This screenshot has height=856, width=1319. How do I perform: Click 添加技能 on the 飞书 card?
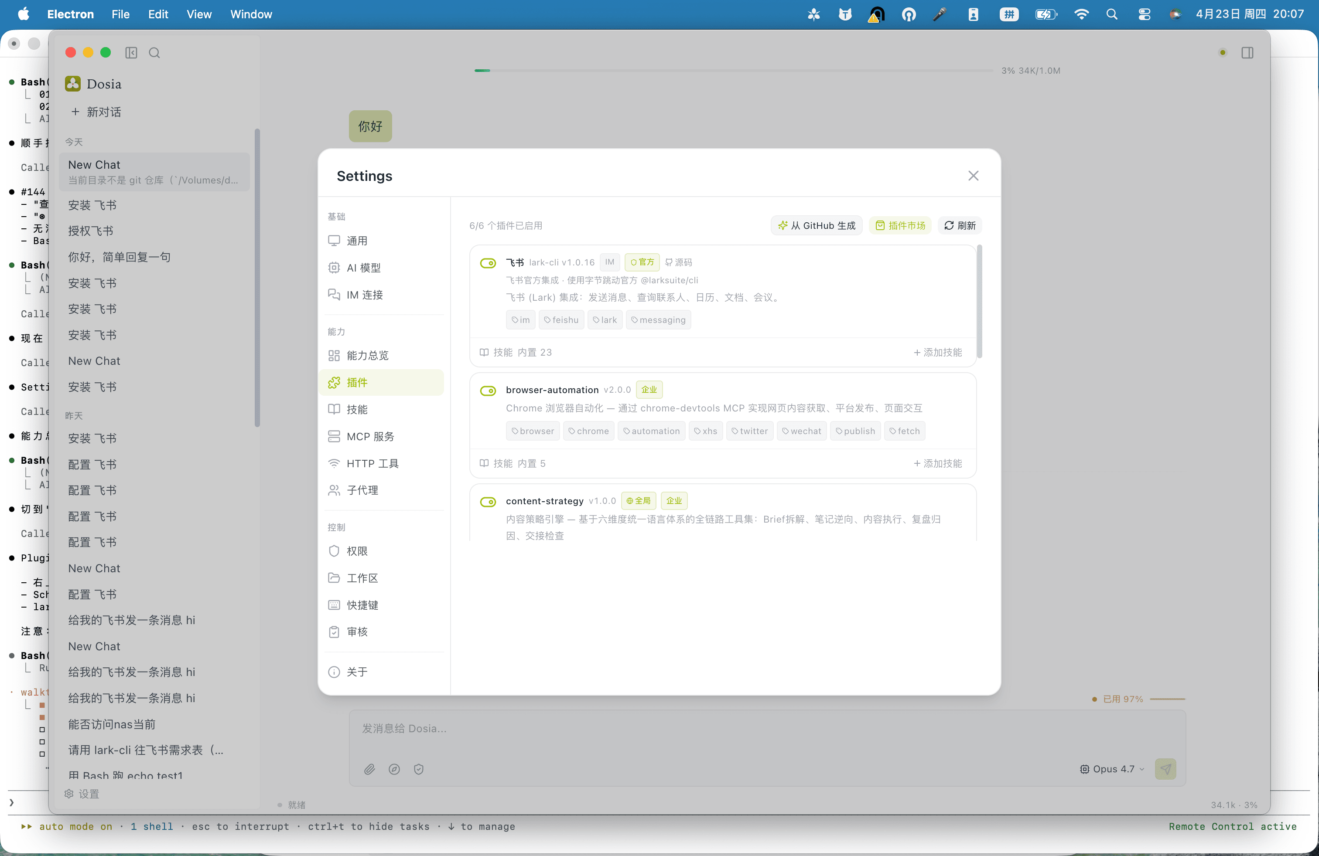pos(938,352)
